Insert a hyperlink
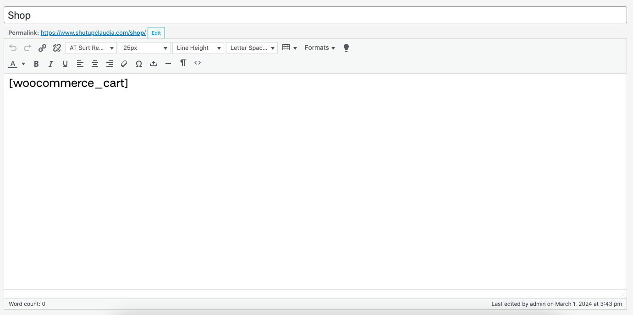633x315 pixels. point(42,48)
